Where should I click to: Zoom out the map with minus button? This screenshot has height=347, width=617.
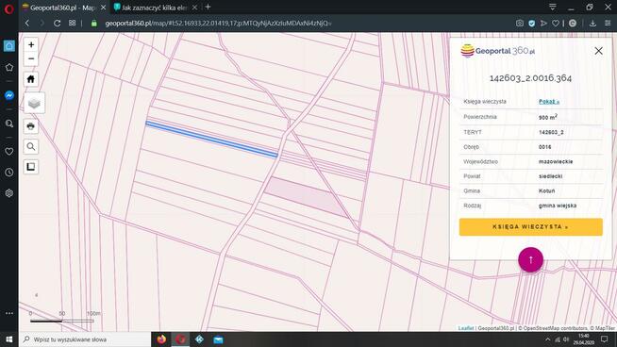point(31,59)
